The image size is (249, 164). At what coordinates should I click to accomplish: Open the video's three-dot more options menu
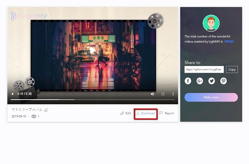pyautogui.click(x=173, y=94)
